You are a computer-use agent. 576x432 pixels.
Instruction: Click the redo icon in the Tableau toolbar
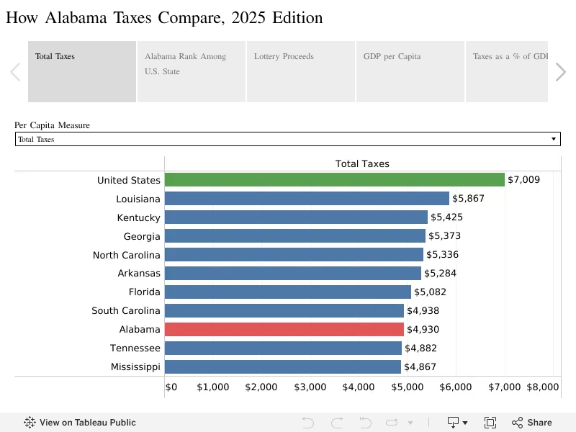click(337, 423)
